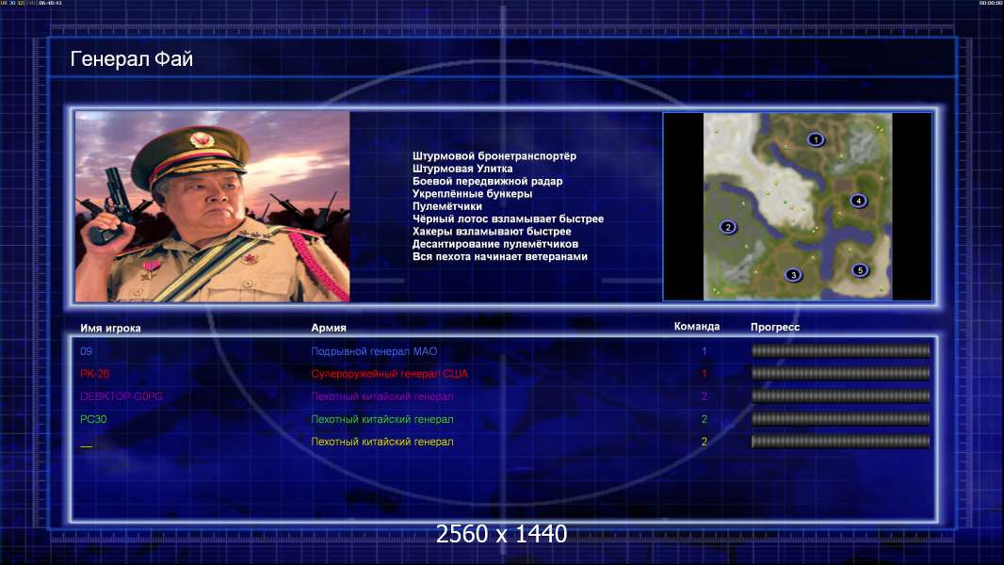Click 'Вся пехота начинает ветеранами' text
The height and width of the screenshot is (565, 1004).
click(x=499, y=256)
